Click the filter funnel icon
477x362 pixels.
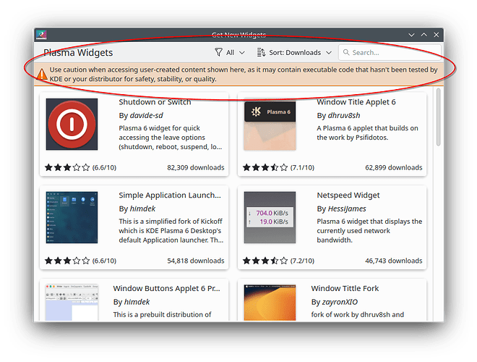(218, 52)
